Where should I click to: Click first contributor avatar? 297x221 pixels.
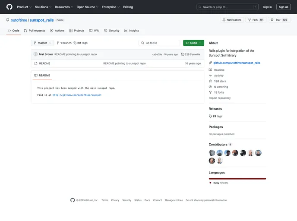(212, 153)
